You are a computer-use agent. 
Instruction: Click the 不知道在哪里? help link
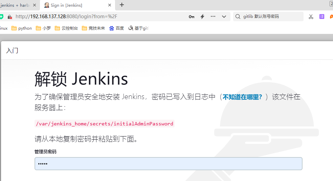[x=242, y=97]
